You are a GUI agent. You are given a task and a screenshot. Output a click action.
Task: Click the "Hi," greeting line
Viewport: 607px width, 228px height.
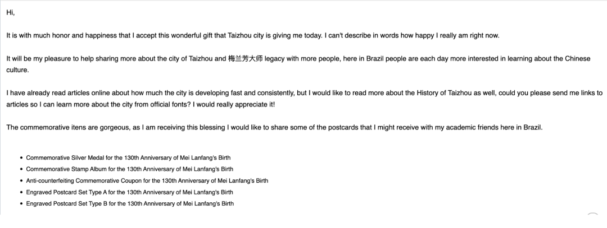(10, 12)
